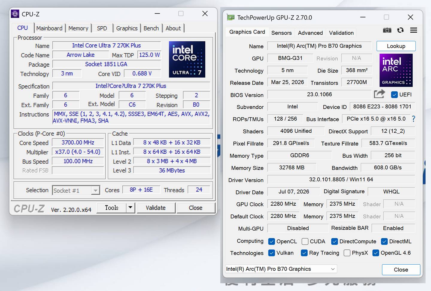Click the Core VID value 0.688 V

[x=142, y=73]
